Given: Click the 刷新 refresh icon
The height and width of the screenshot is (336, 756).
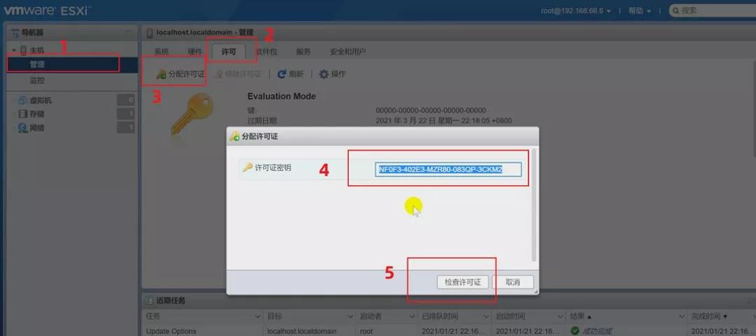Looking at the screenshot, I should pos(282,74).
